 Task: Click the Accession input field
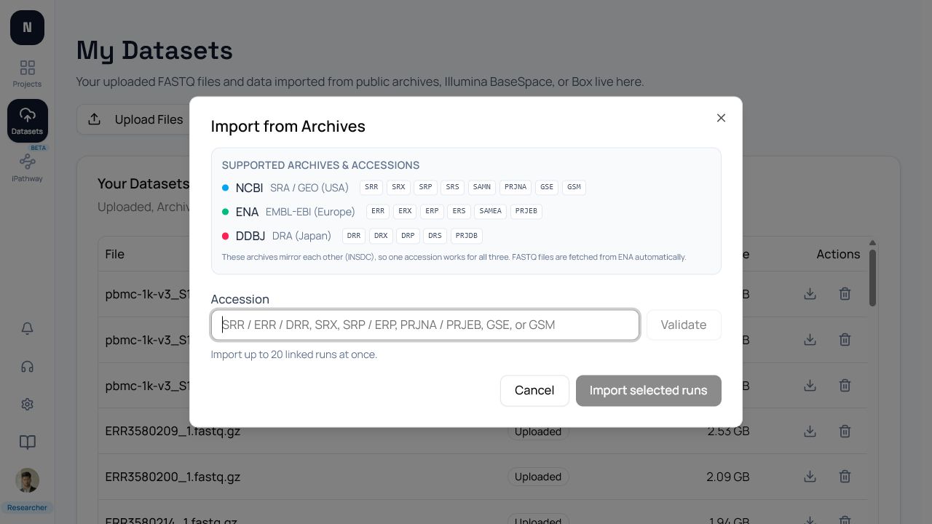click(425, 325)
